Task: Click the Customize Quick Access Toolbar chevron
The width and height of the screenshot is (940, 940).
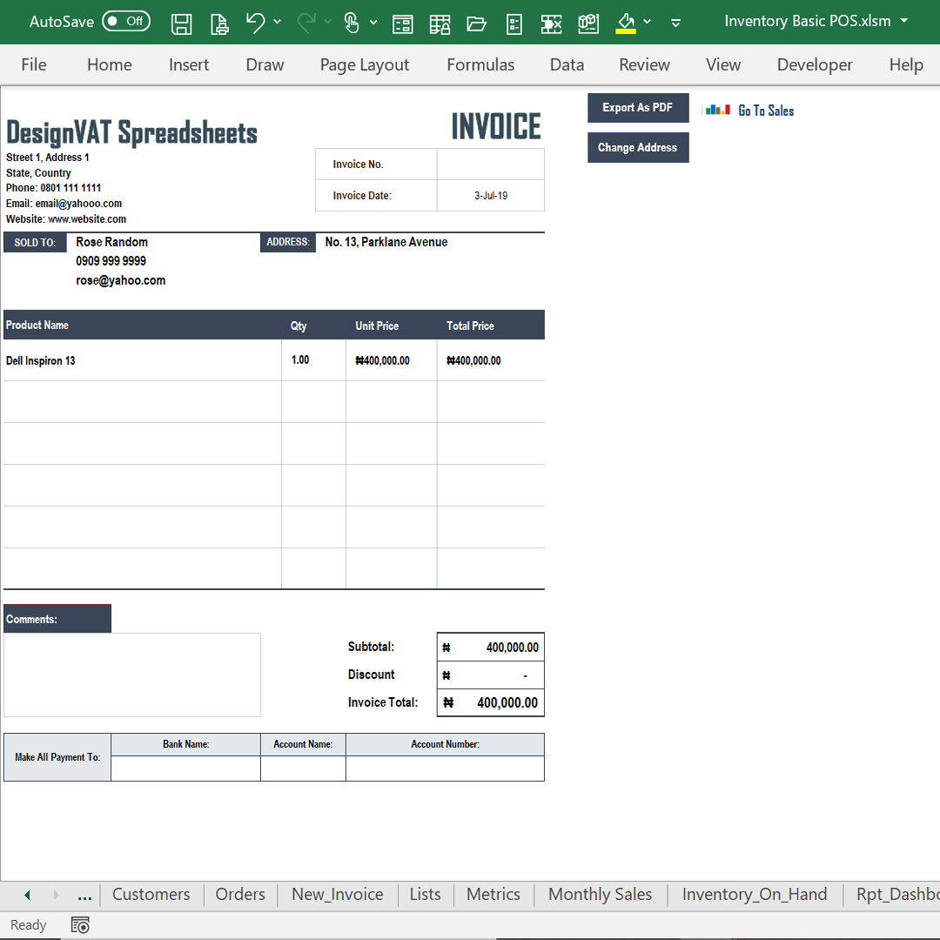Action: click(x=676, y=23)
